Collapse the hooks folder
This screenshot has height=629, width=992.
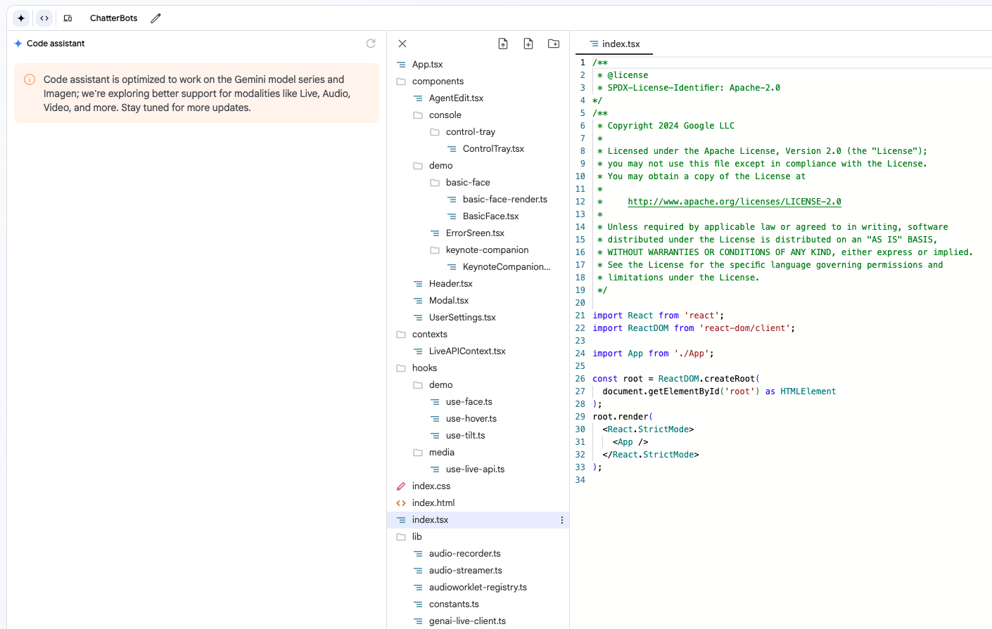424,368
